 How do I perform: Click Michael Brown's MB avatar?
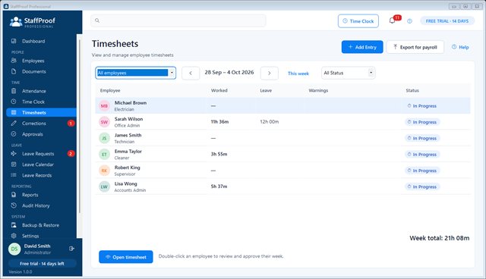105,106
